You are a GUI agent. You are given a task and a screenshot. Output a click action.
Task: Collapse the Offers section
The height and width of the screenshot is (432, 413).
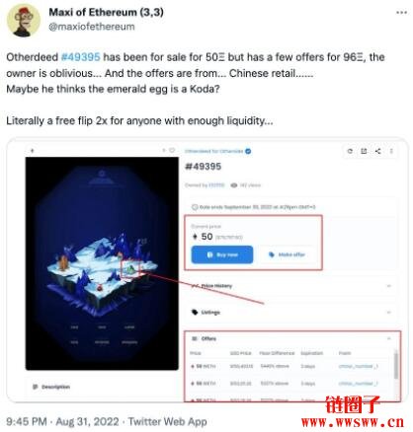[389, 338]
